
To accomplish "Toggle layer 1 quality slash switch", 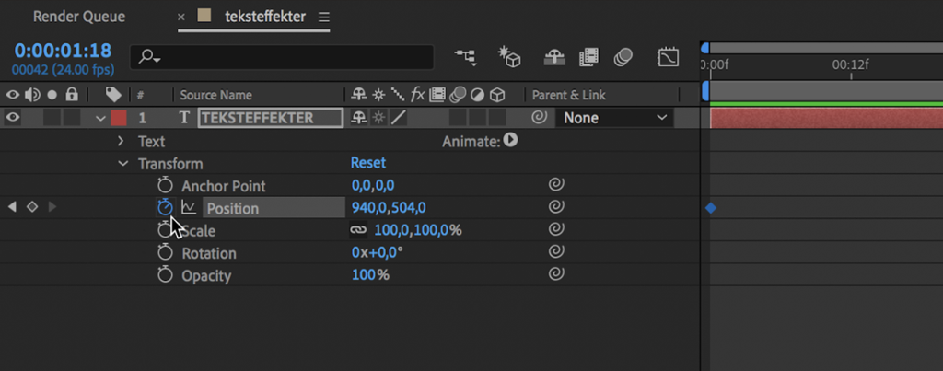I will pos(398,118).
